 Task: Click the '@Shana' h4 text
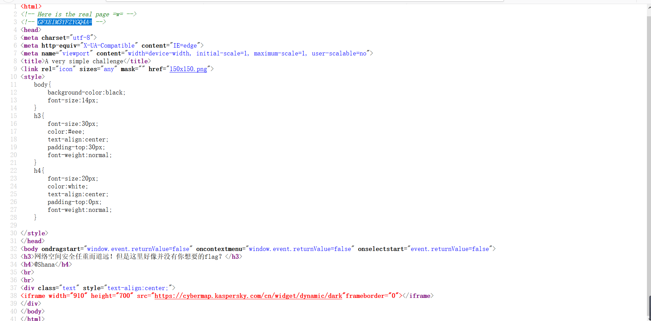[45, 265]
